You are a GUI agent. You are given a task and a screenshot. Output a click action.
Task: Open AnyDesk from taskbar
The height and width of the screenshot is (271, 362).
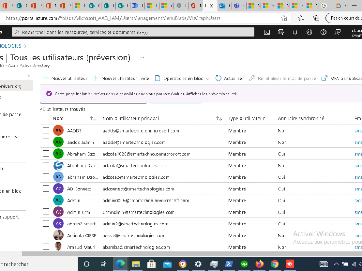[x=290, y=264]
